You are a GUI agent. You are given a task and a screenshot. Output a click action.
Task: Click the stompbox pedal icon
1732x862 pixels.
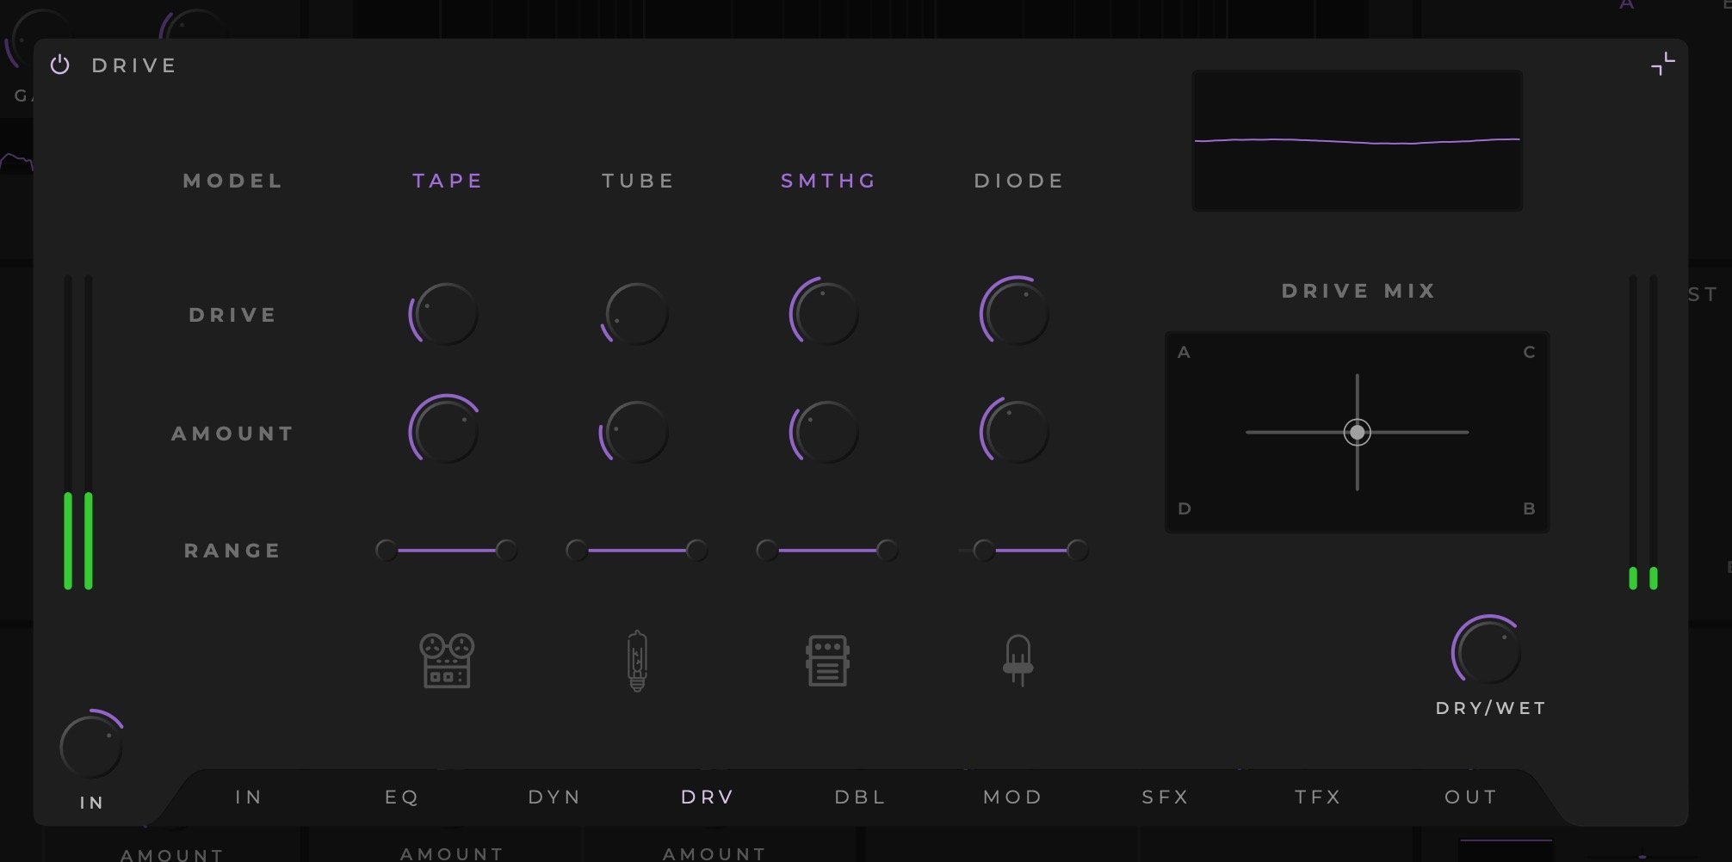click(x=827, y=661)
